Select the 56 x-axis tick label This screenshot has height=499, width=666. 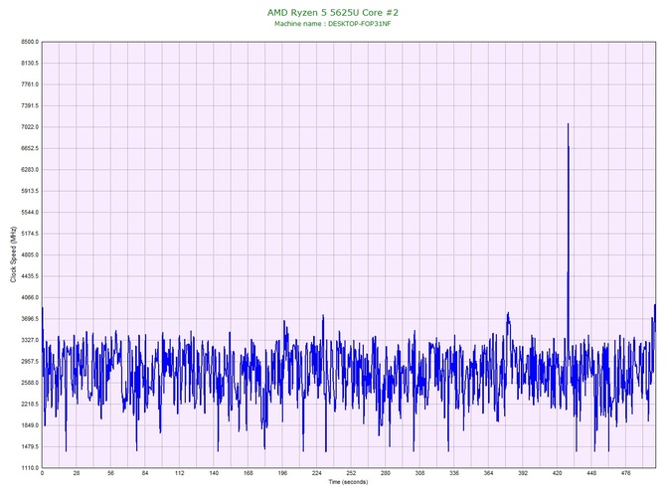111,473
